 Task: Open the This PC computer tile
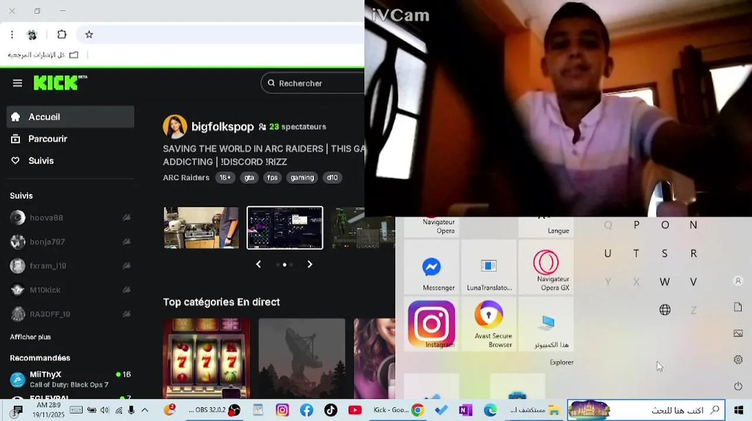pyautogui.click(x=546, y=323)
